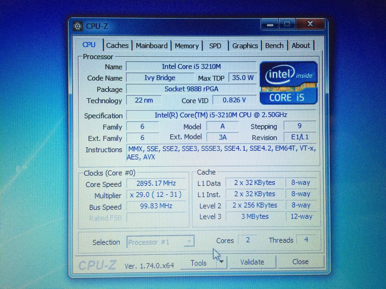Click the package value 'Socket 988B rPGA'

pos(191,89)
